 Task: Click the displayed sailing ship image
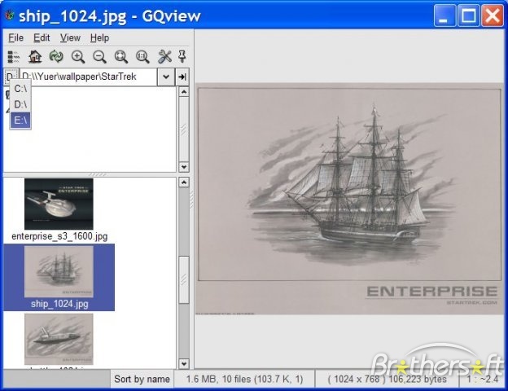point(349,199)
